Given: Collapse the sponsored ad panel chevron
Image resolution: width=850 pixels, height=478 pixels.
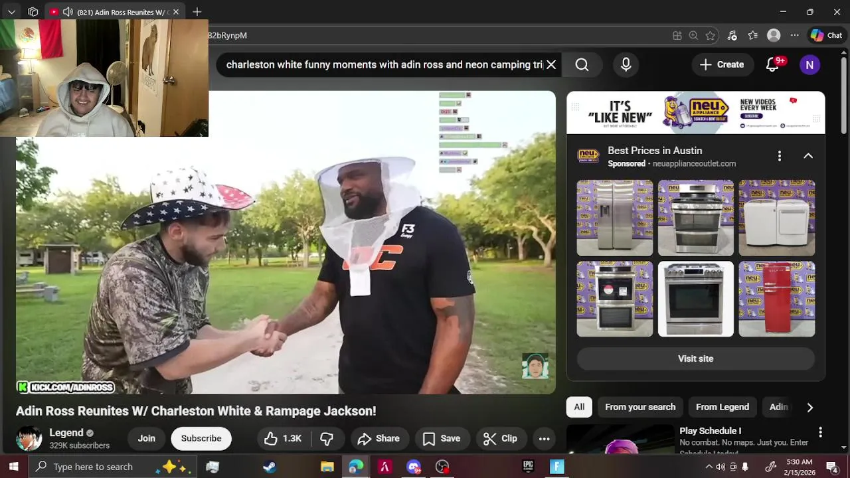Looking at the screenshot, I should tap(808, 155).
